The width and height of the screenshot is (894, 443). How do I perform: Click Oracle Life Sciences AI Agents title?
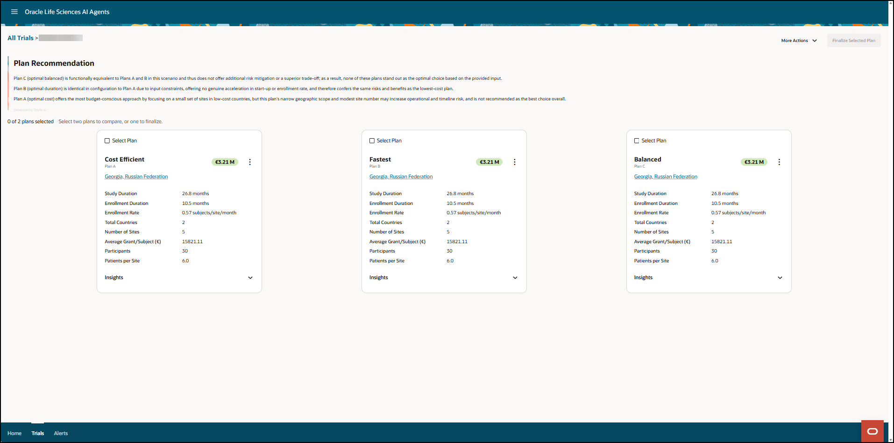[x=67, y=12]
